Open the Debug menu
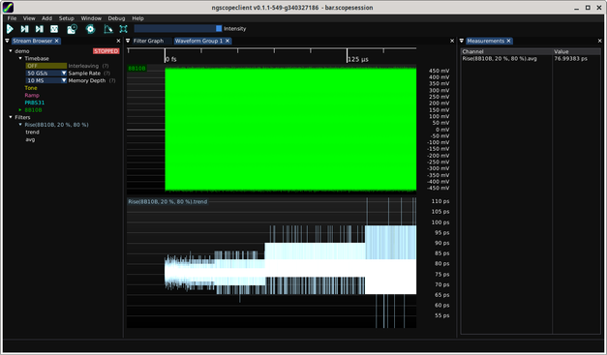607x355 pixels. tap(116, 18)
